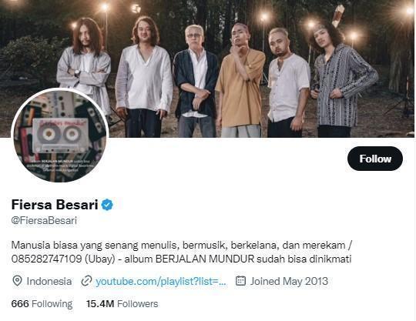Screen dimensions: 416x321
Task: Click the Fiersa Besari display name
Action: 55,204
